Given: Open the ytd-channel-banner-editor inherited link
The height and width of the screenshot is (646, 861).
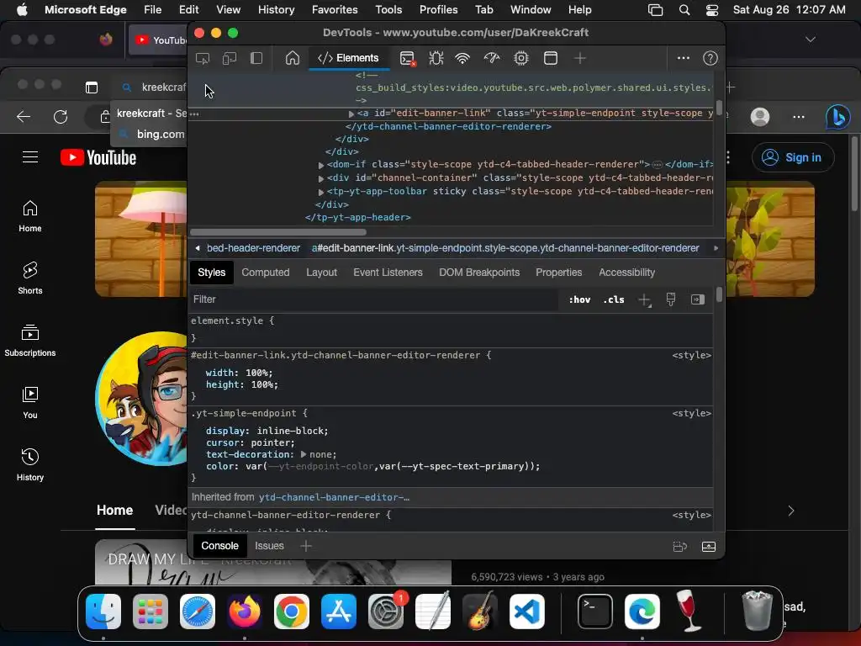Looking at the screenshot, I should (x=334, y=497).
